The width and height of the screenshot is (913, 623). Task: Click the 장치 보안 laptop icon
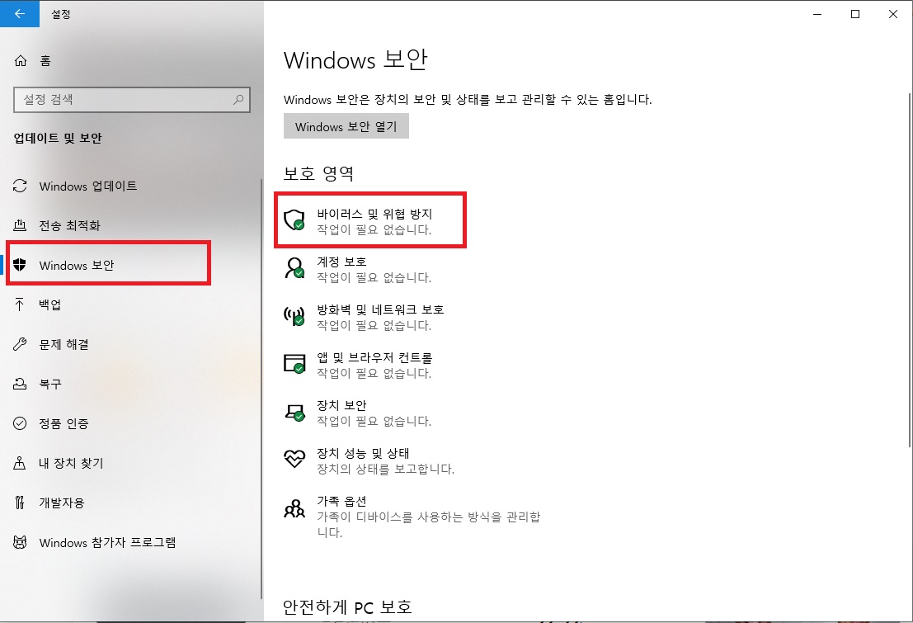point(294,412)
